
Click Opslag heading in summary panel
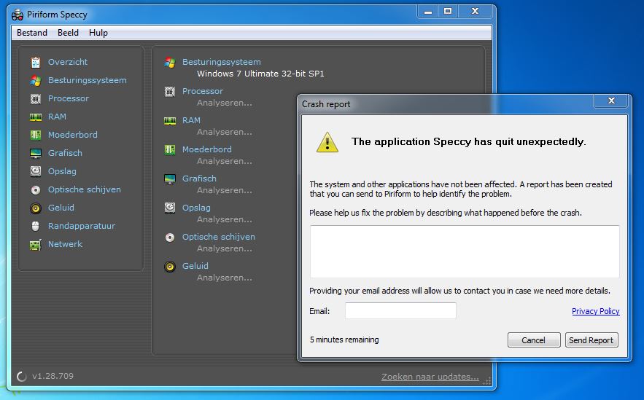point(196,208)
